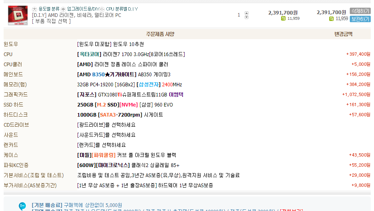Click the CPU price +397,400원
The image size is (374, 211).
pos(358,54)
